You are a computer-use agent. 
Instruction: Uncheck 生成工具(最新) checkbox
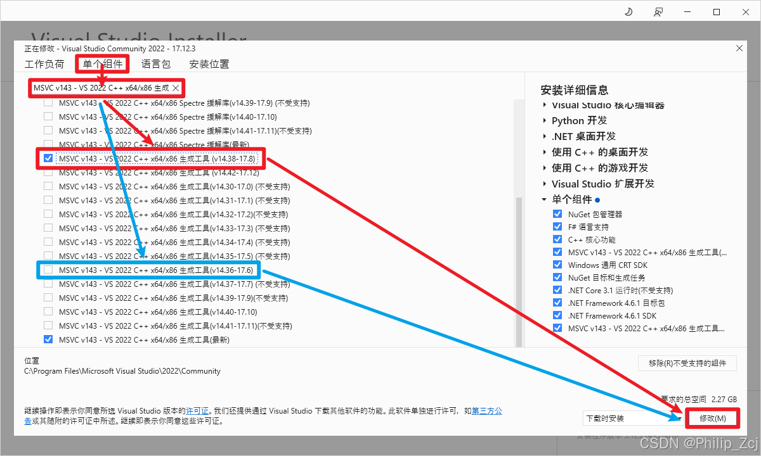[48, 339]
